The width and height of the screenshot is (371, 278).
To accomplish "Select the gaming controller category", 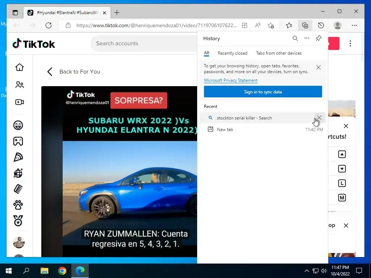I will (18, 141).
